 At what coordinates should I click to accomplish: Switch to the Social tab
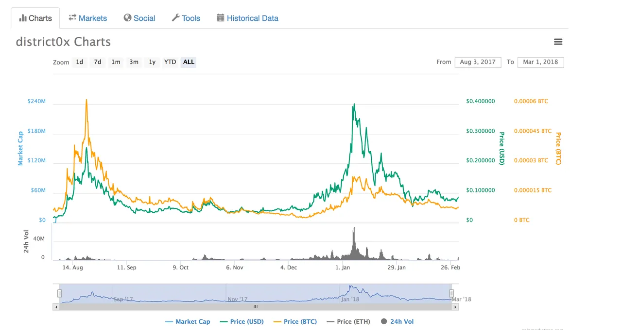click(x=139, y=18)
